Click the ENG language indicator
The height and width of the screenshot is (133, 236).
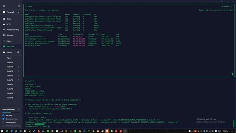coord(220,131)
